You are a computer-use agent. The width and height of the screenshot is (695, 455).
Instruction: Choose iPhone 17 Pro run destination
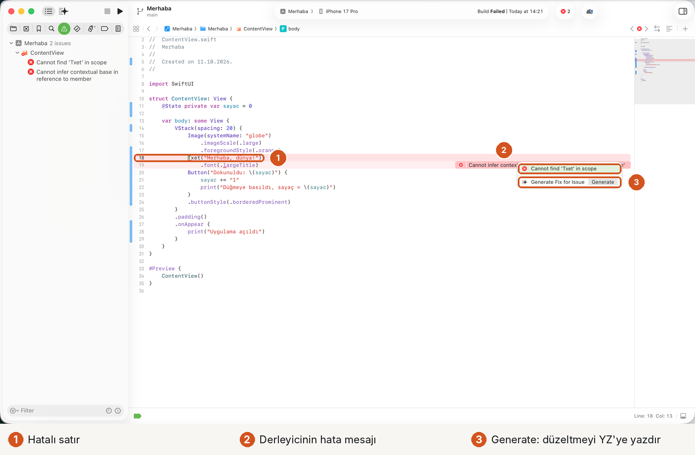coord(338,11)
